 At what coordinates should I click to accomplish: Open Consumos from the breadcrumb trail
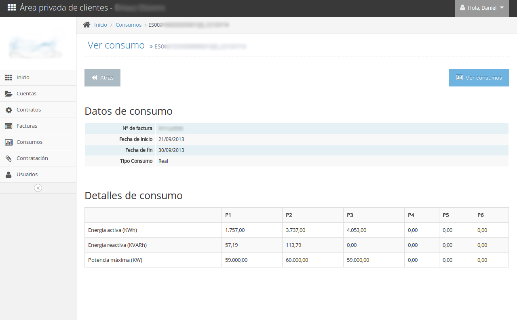coord(128,25)
